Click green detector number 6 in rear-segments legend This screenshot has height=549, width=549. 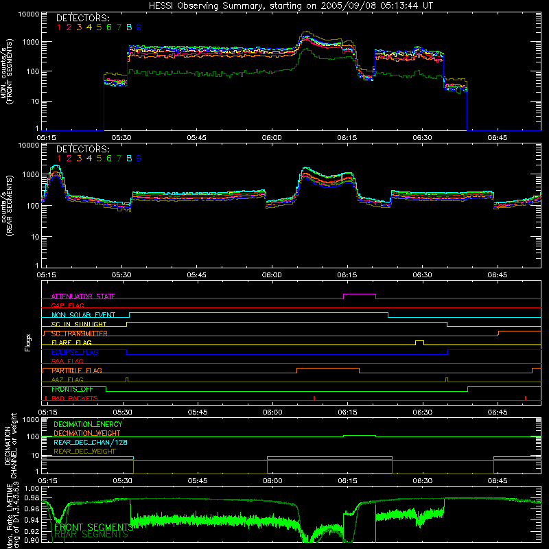tap(109, 159)
